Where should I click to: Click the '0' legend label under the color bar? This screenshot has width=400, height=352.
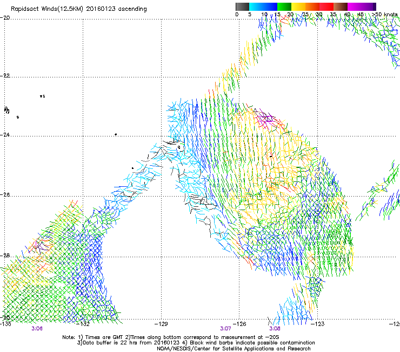coord(237,15)
